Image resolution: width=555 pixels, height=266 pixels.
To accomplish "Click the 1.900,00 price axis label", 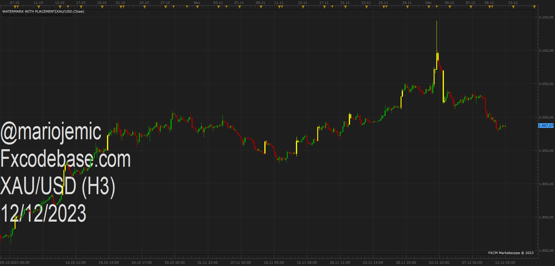I will tap(546, 184).
